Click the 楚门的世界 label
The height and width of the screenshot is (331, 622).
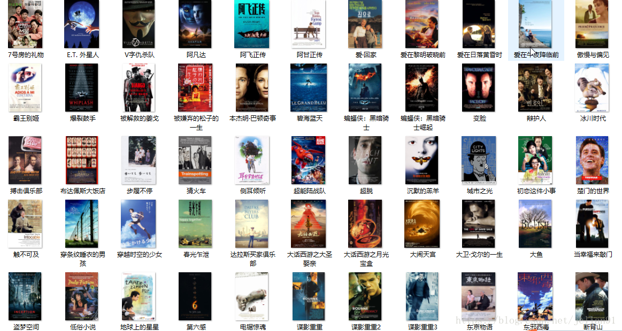(x=593, y=191)
